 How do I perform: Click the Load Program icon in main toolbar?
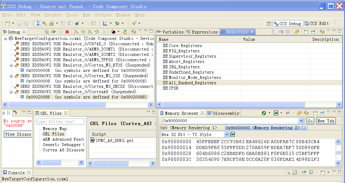[x=52, y=23]
